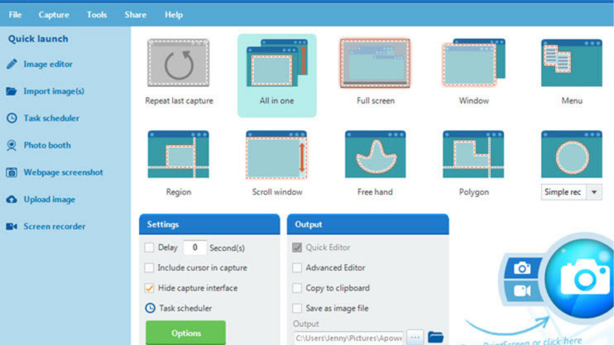Open the Capture menu
Viewport: 614px width, 345px height.
[53, 14]
